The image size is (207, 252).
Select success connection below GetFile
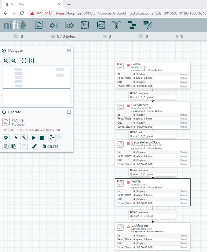point(153,95)
